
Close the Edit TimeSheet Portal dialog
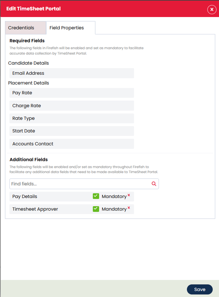[x=211, y=10]
